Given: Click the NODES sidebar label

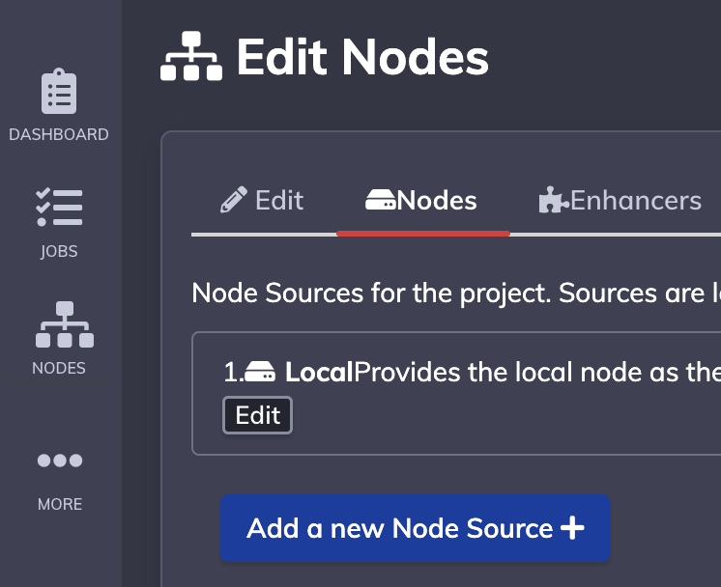Looking at the screenshot, I should (x=59, y=368).
